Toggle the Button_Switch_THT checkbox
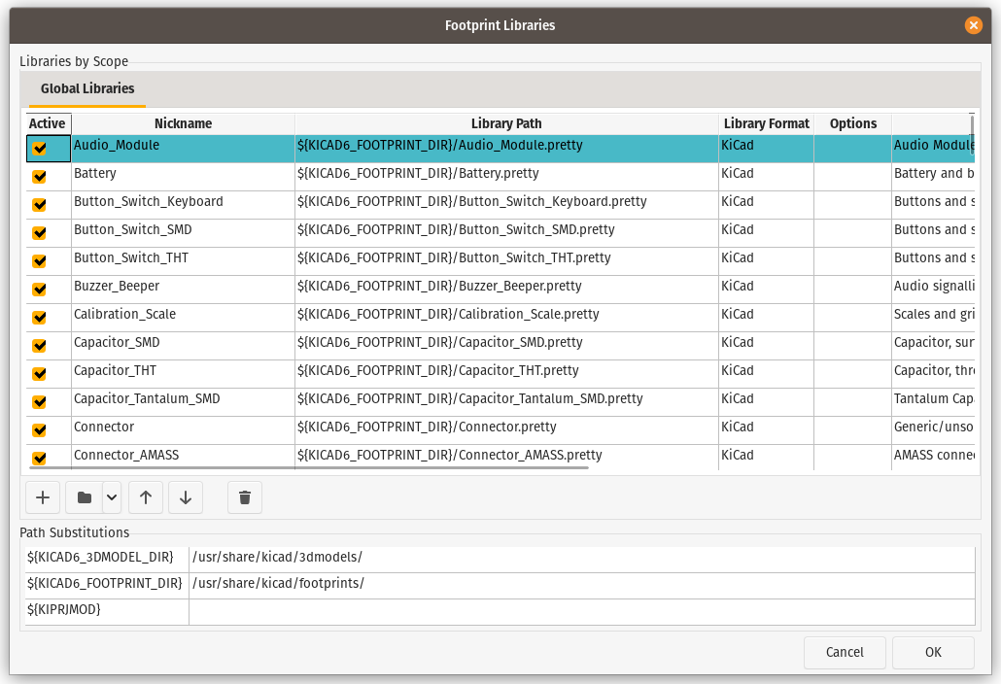Screen dimensions: 1001x684 click(x=40, y=257)
